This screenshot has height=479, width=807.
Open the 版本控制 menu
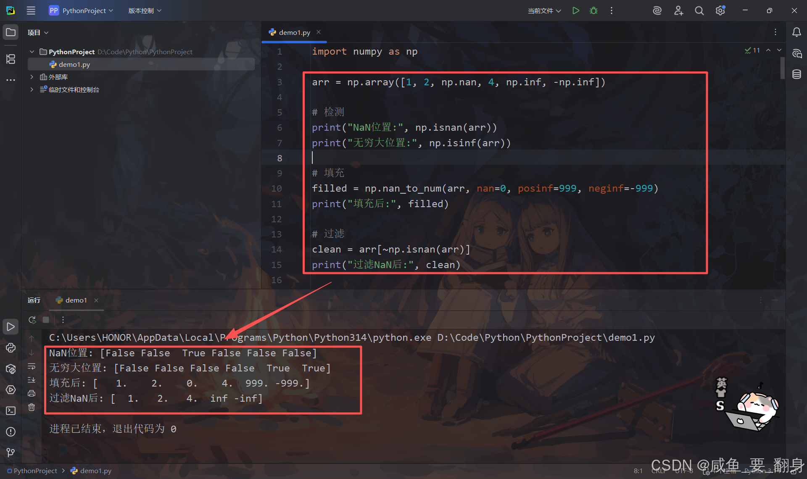click(145, 11)
